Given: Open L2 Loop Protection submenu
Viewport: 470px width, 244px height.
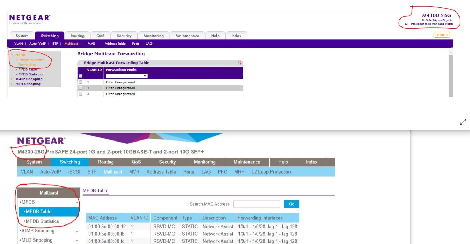Looking at the screenshot, I should point(271,172).
